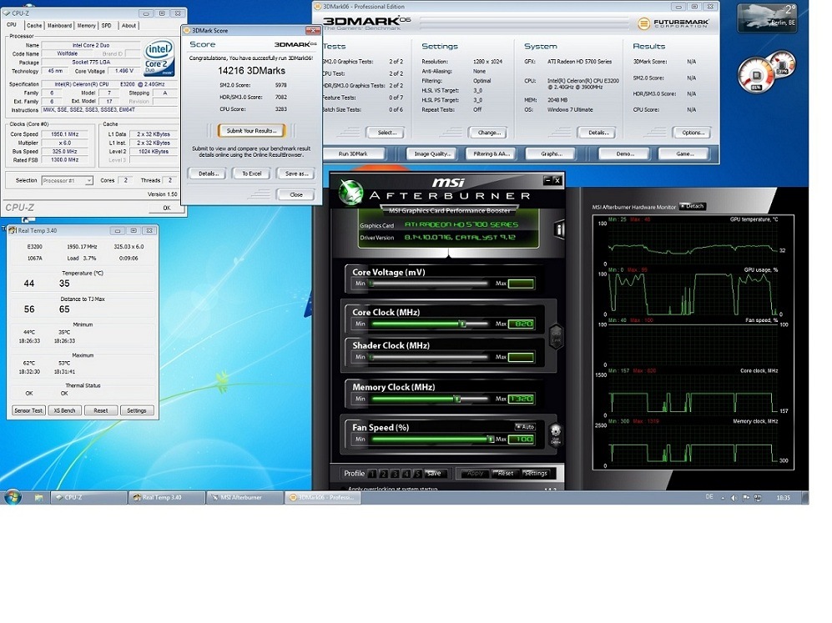Click Save as in 3DMark Score dialog
Image resolution: width=832 pixels, height=623 pixels.
tap(296, 173)
